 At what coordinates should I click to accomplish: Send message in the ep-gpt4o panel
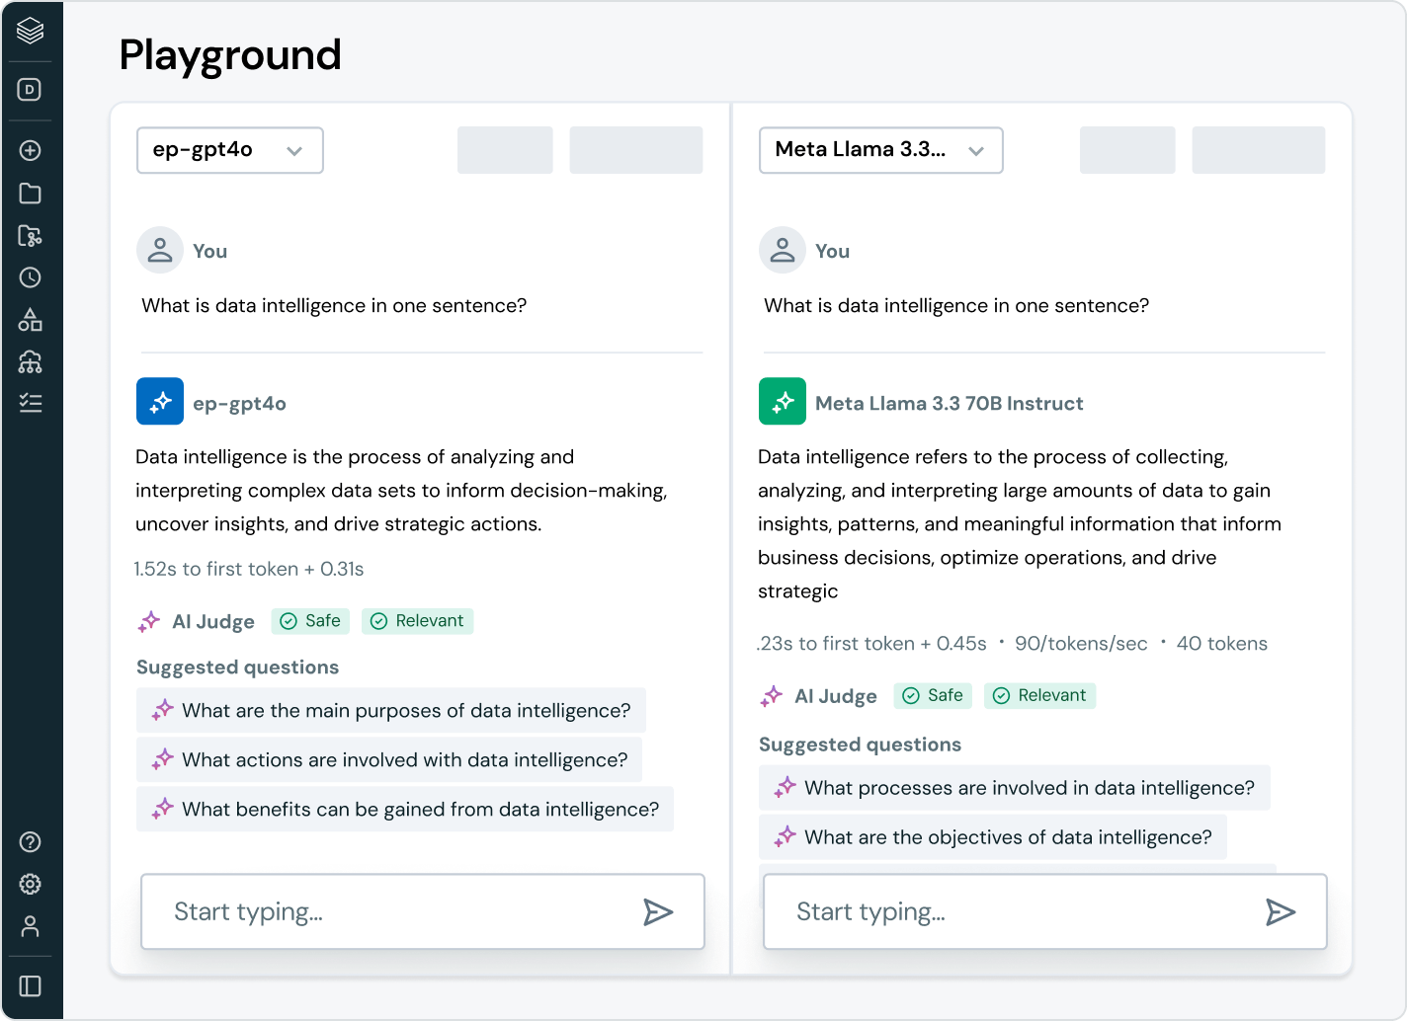(x=658, y=911)
